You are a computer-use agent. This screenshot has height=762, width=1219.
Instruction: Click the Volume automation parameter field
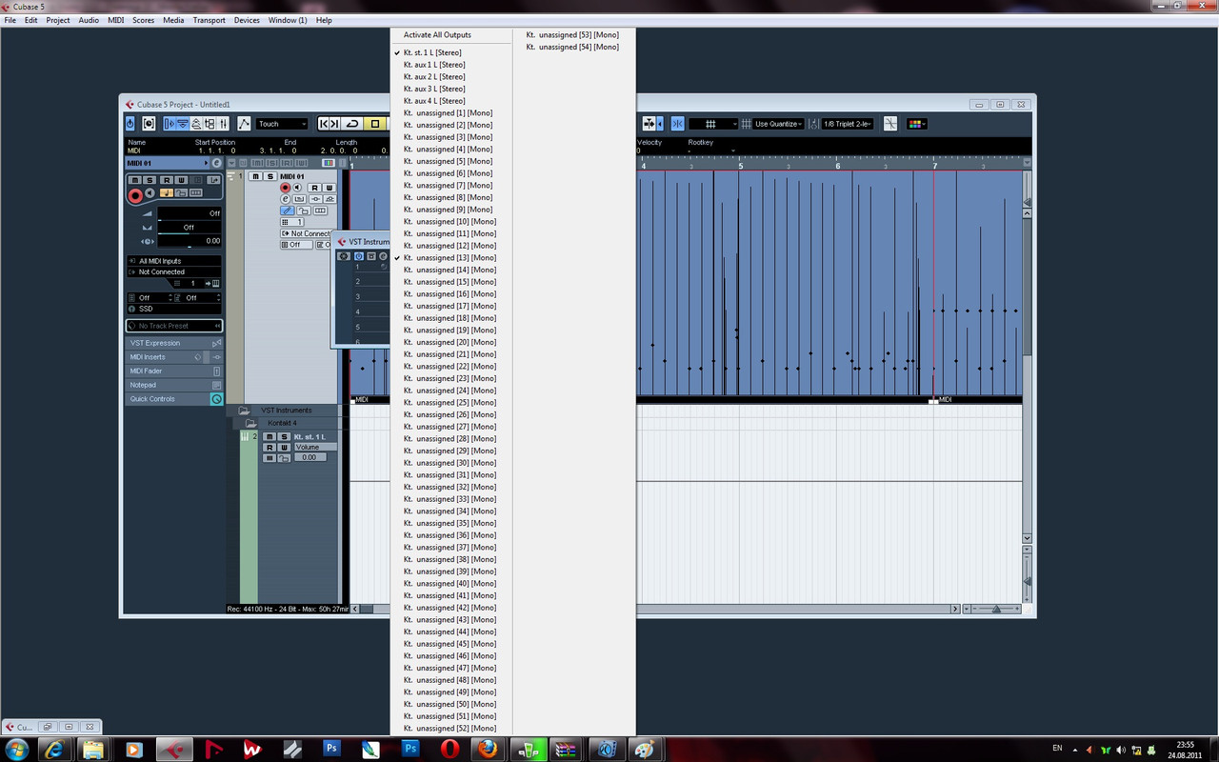(x=315, y=447)
